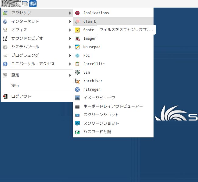Viewport: 198px width, 182px height.
Task: Launch Parcellite from the submenu
Action: tap(113, 64)
